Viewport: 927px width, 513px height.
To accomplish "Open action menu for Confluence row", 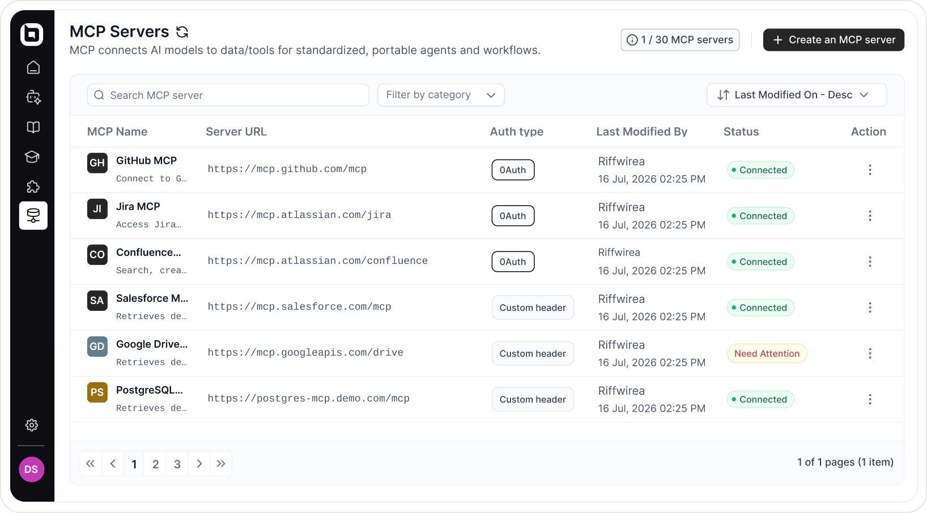I will [x=870, y=262].
